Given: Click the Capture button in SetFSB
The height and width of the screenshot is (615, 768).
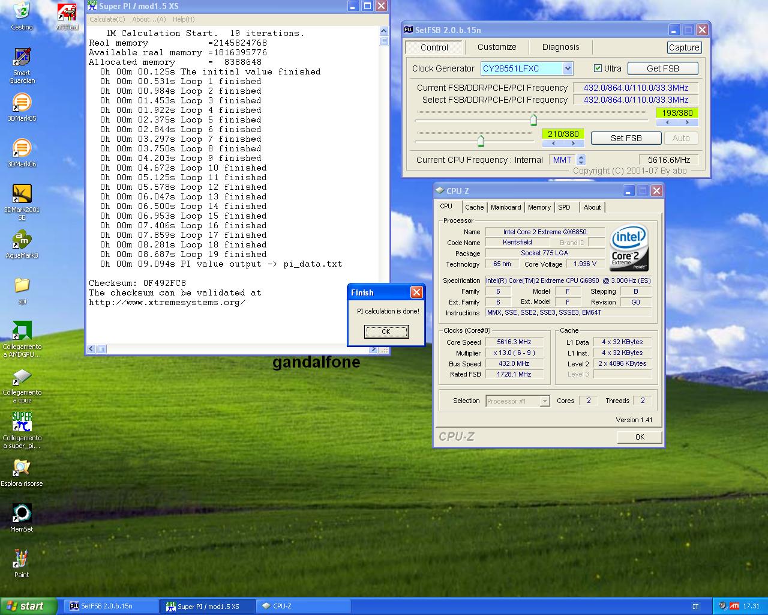Looking at the screenshot, I should (x=684, y=47).
